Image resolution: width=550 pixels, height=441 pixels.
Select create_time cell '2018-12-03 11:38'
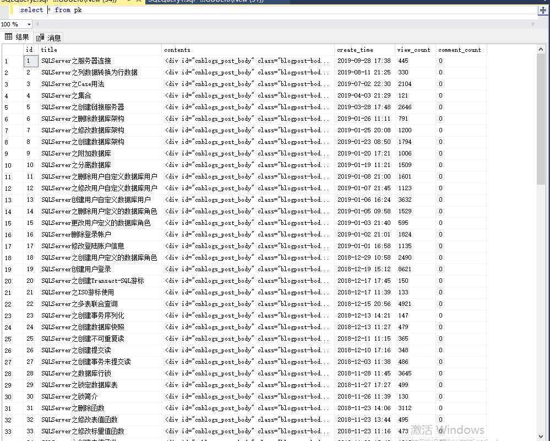[x=365, y=362]
